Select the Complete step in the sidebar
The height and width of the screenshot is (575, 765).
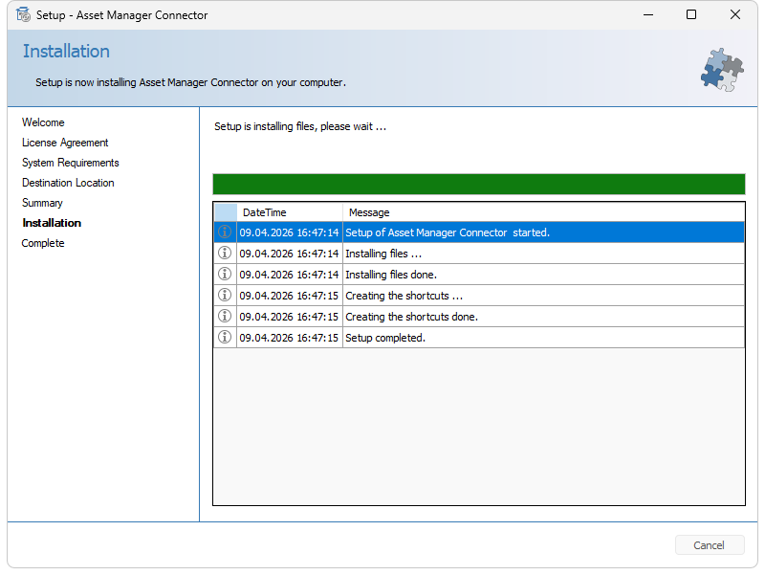click(x=42, y=243)
